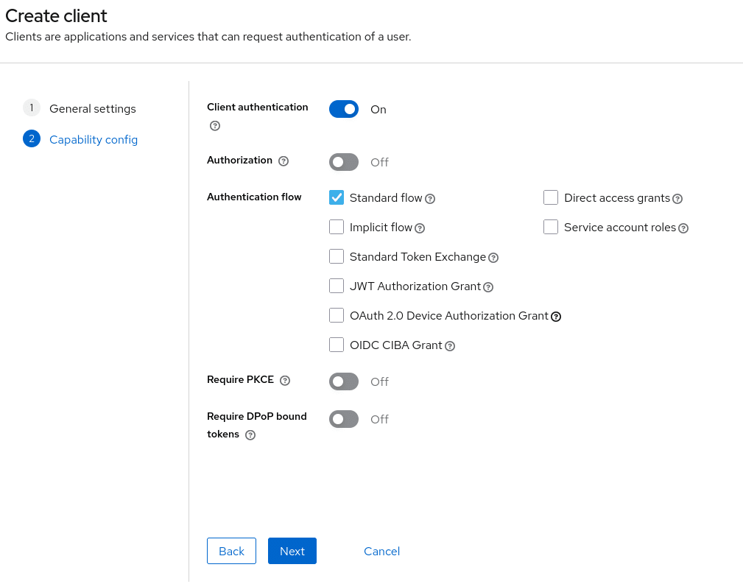Show help for OAuth 2.0 Device Authorization Grant
Image resolution: width=743 pixels, height=584 pixels.
point(556,317)
